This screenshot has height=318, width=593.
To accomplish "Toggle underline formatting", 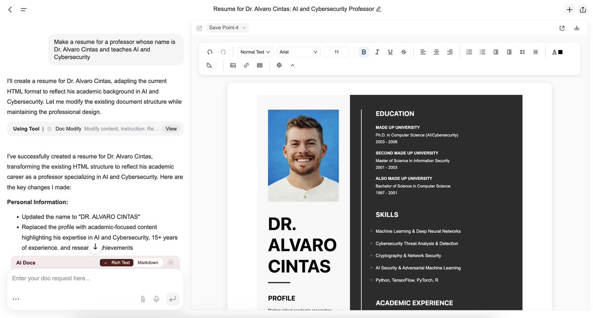I will coord(390,52).
